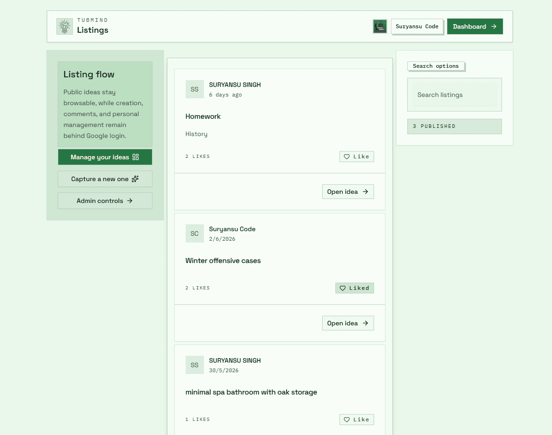Click the Homework title
Screen dimensions: 552x435
[203, 116]
